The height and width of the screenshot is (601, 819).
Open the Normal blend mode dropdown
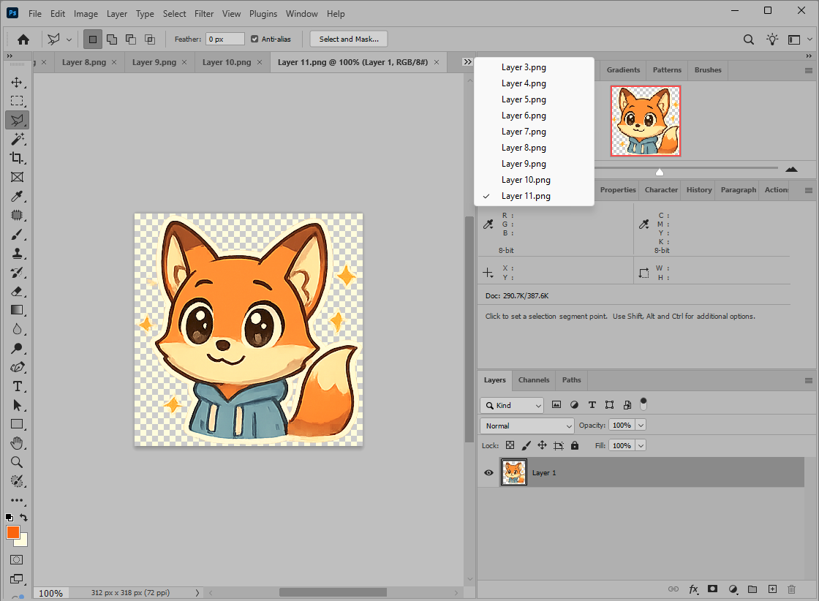pyautogui.click(x=527, y=426)
